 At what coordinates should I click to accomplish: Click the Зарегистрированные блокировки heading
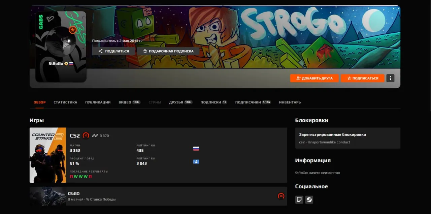332,134
